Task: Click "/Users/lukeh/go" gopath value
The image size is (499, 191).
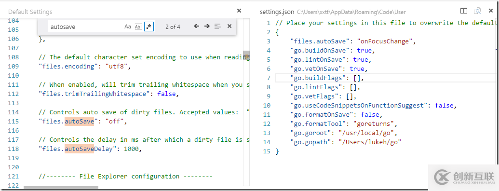Action: tap(370, 142)
